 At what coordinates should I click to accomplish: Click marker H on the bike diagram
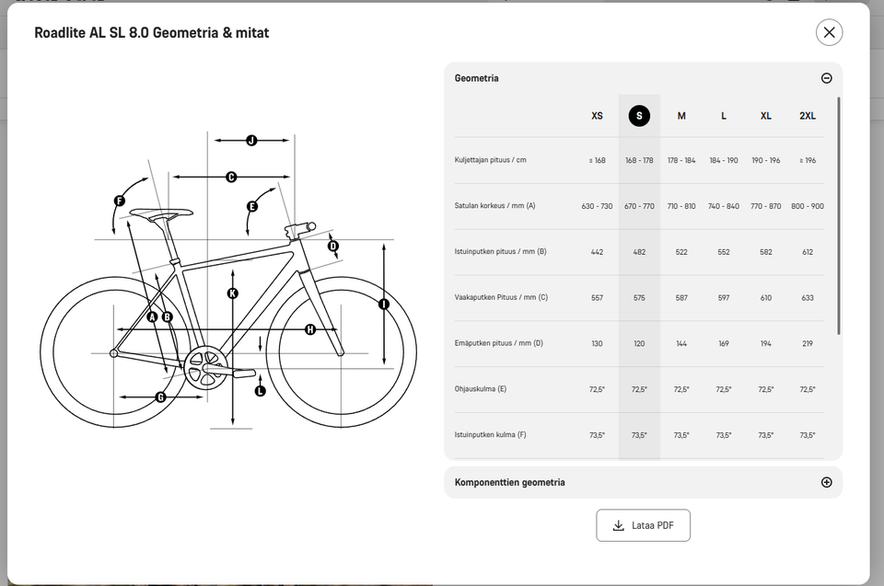click(x=310, y=329)
